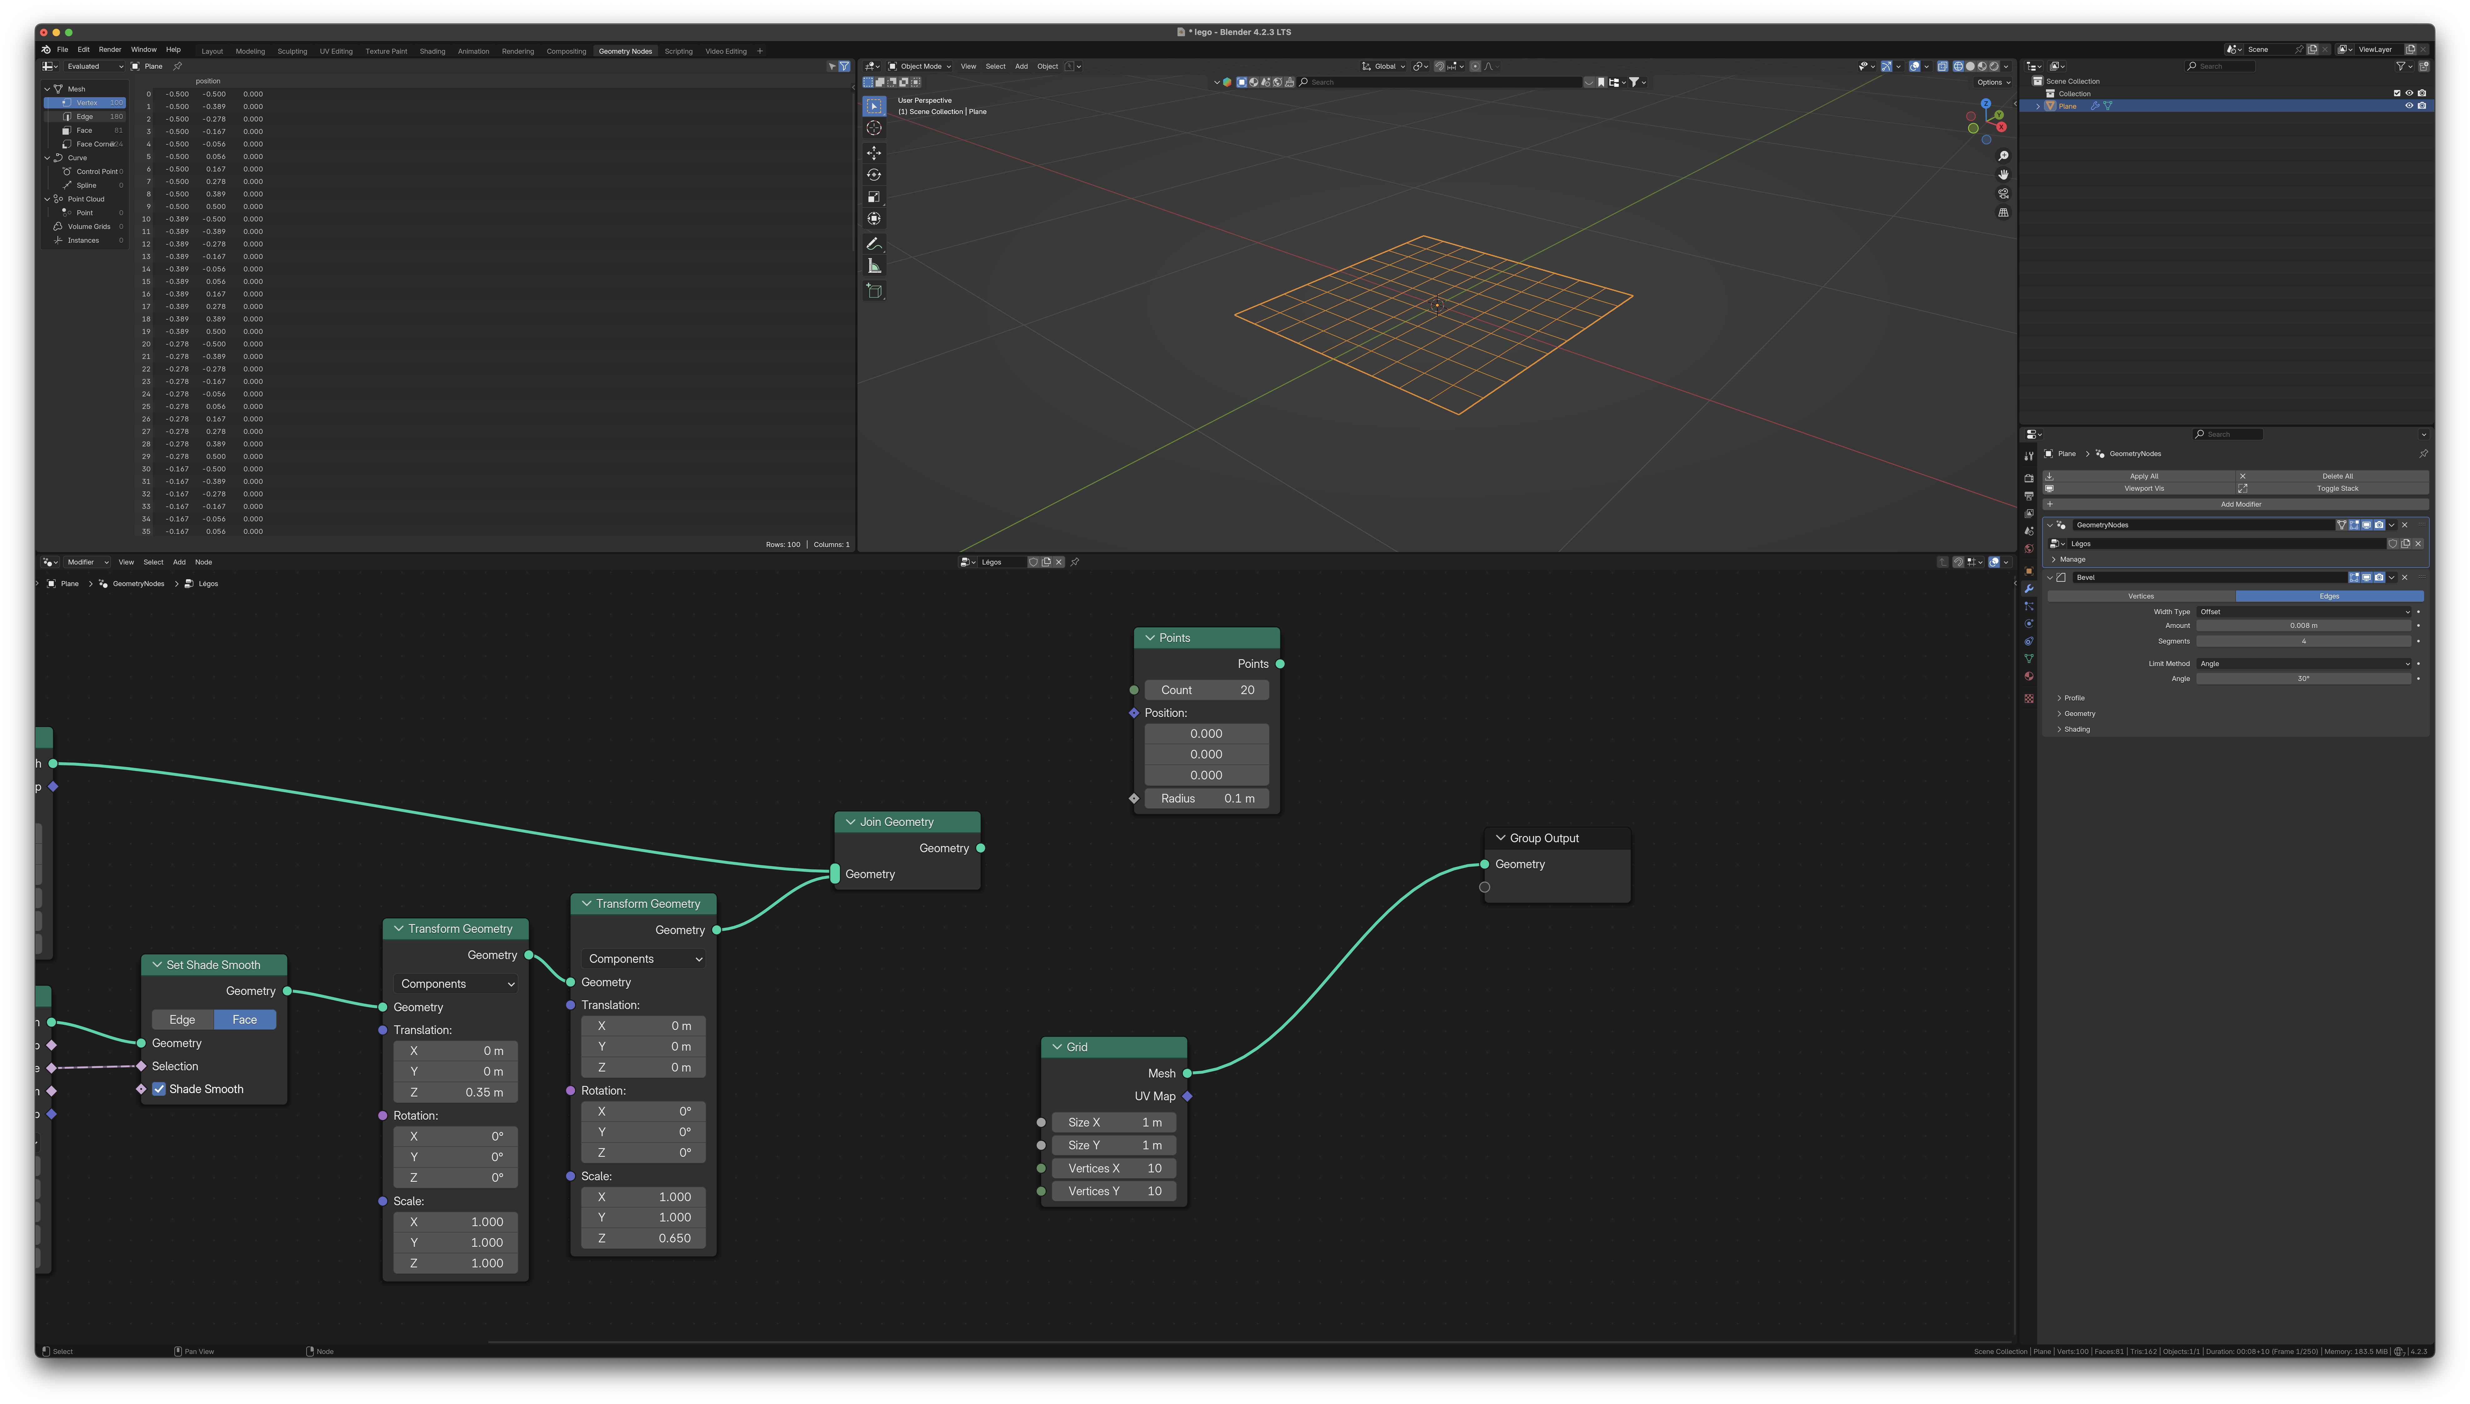This screenshot has width=2470, height=1404.
Task: Collapse the Mesh group in spreadsheet tree
Action: point(47,90)
